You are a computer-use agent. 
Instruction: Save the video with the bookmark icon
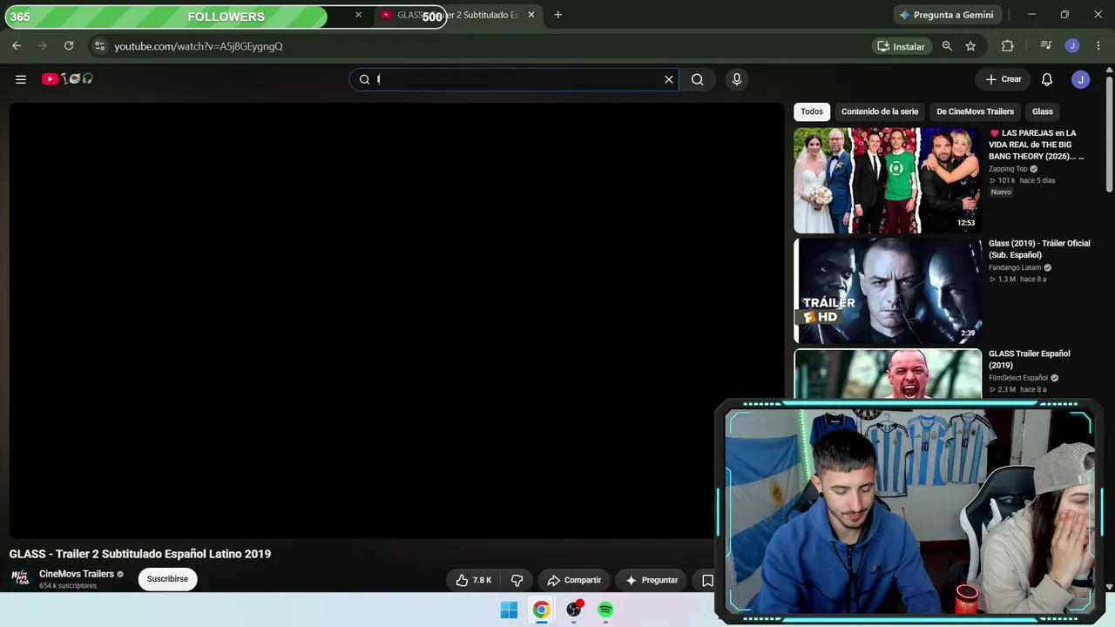coord(707,580)
